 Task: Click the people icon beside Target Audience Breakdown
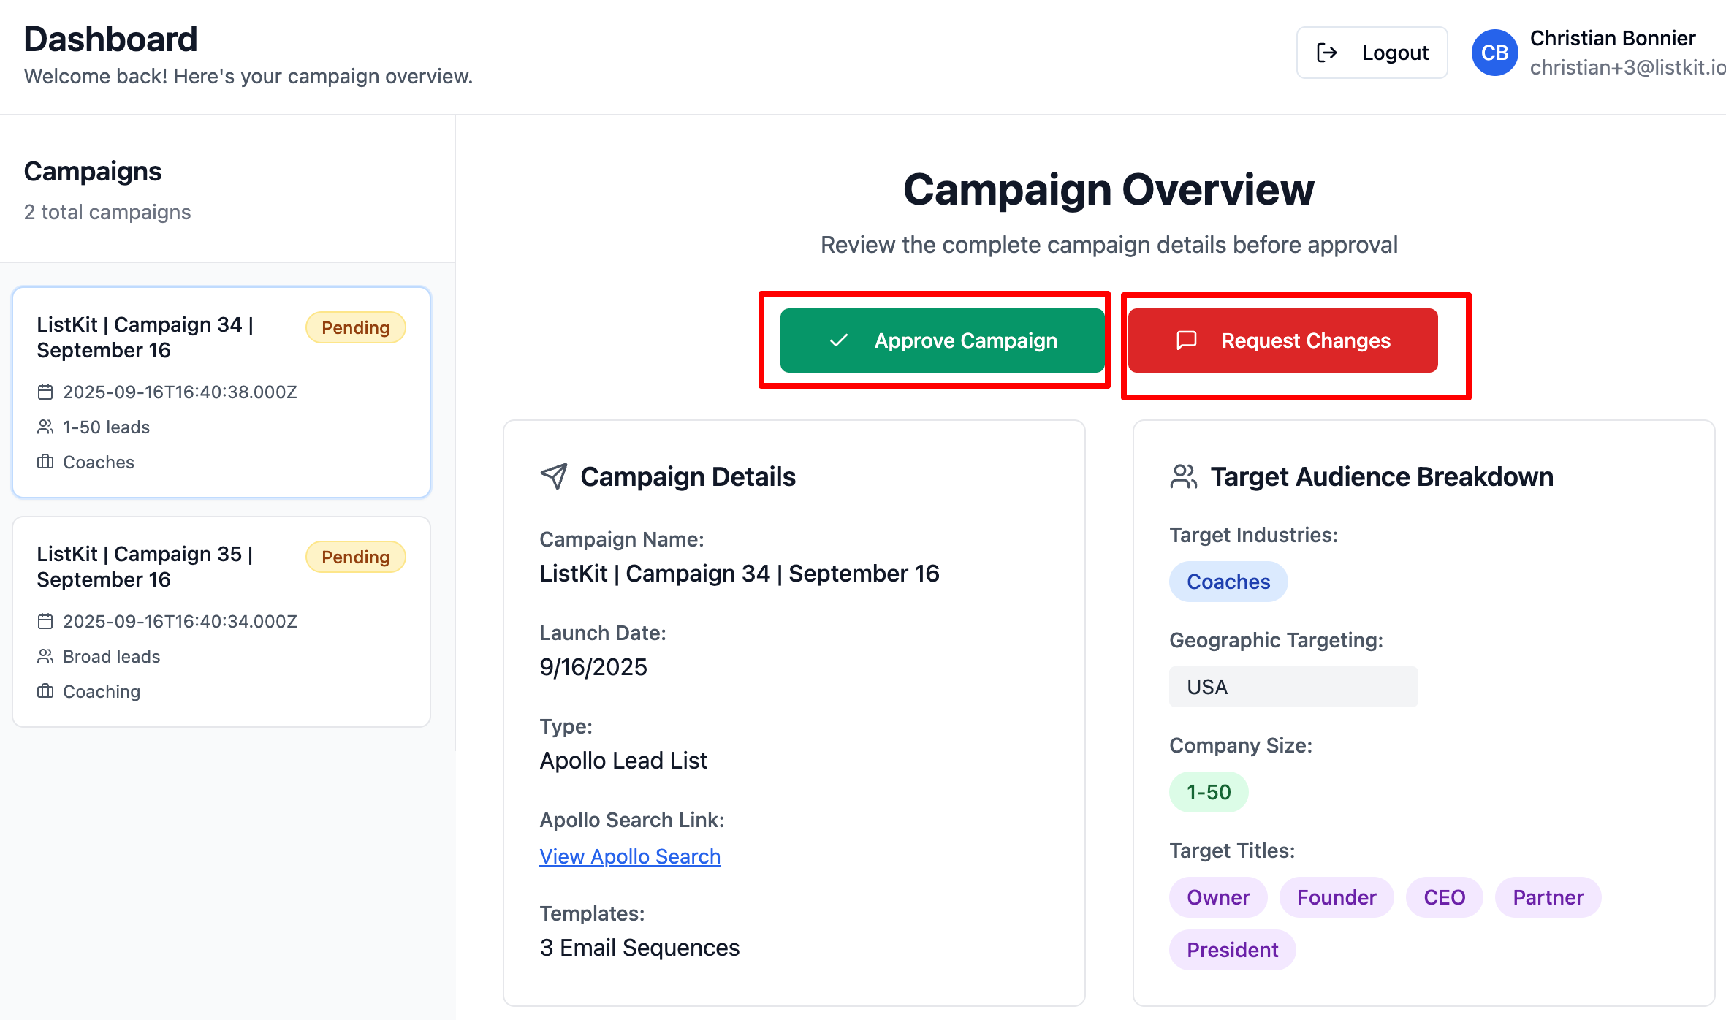[x=1183, y=476]
